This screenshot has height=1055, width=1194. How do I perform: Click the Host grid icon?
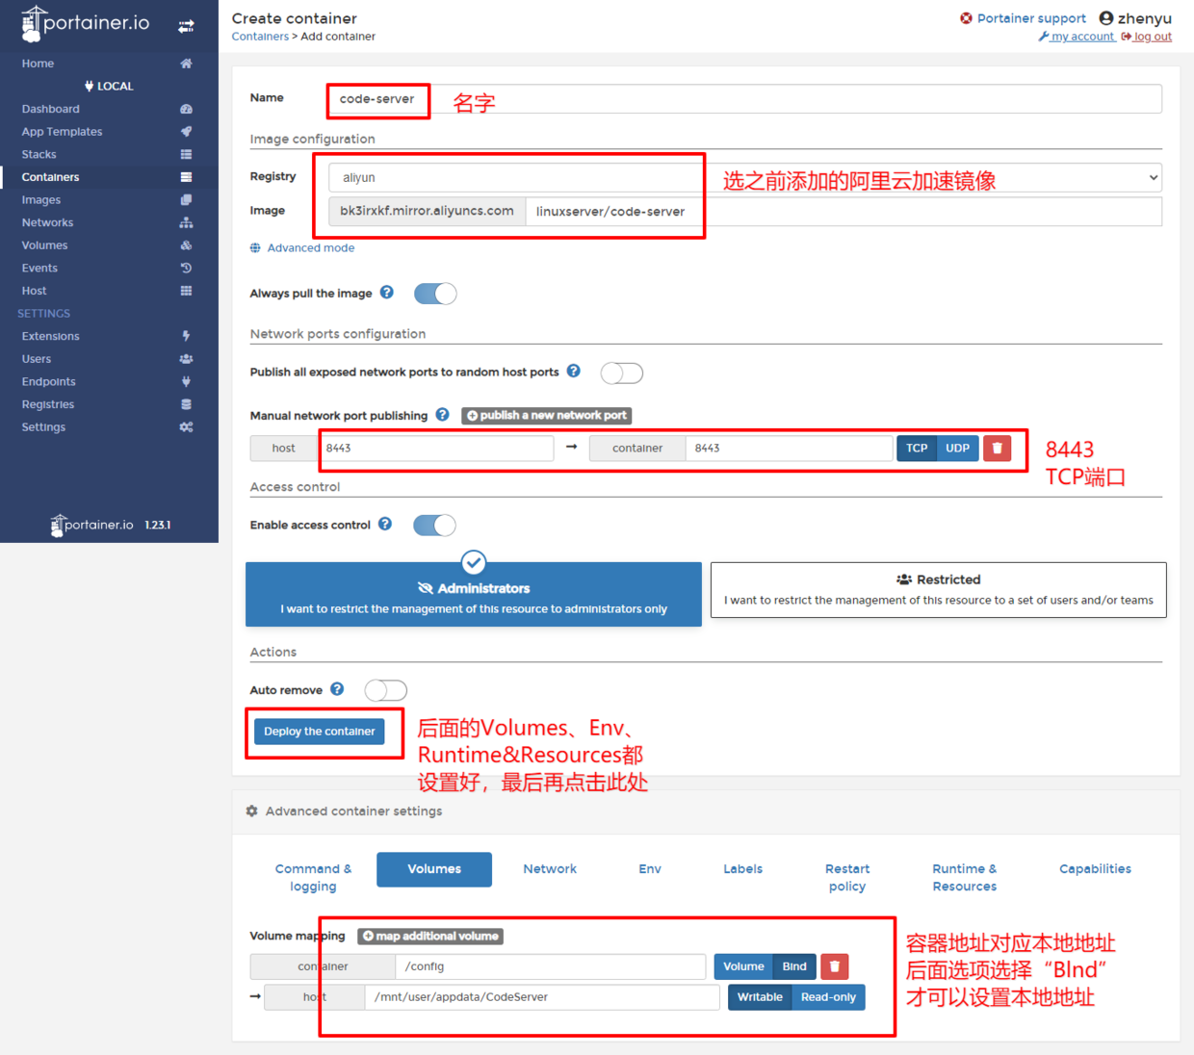(186, 291)
